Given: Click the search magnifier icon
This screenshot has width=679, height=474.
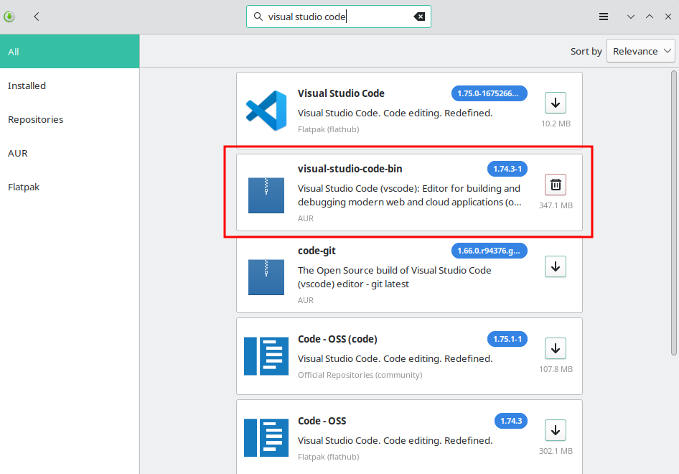Looking at the screenshot, I should coord(258,17).
